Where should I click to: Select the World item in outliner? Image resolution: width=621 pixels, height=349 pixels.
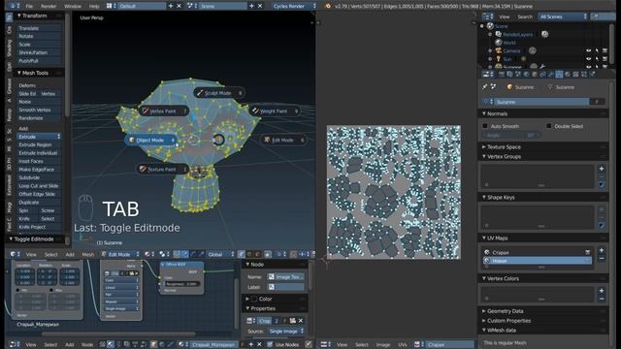click(509, 43)
